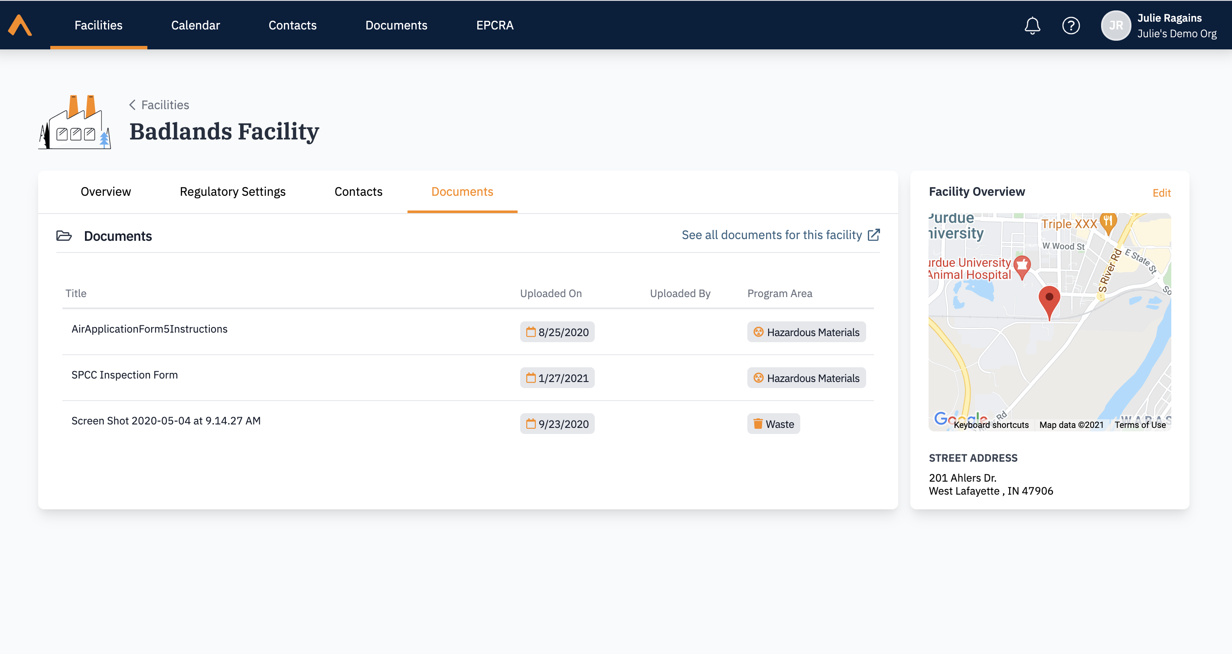Click the Google logo on the map
Viewport: 1232px width, 654px height.
coord(959,417)
